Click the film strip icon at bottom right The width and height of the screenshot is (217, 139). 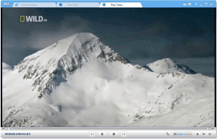[x=210, y=134]
